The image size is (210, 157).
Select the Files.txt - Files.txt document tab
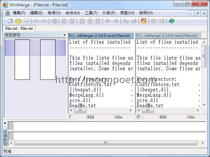pos(19,28)
